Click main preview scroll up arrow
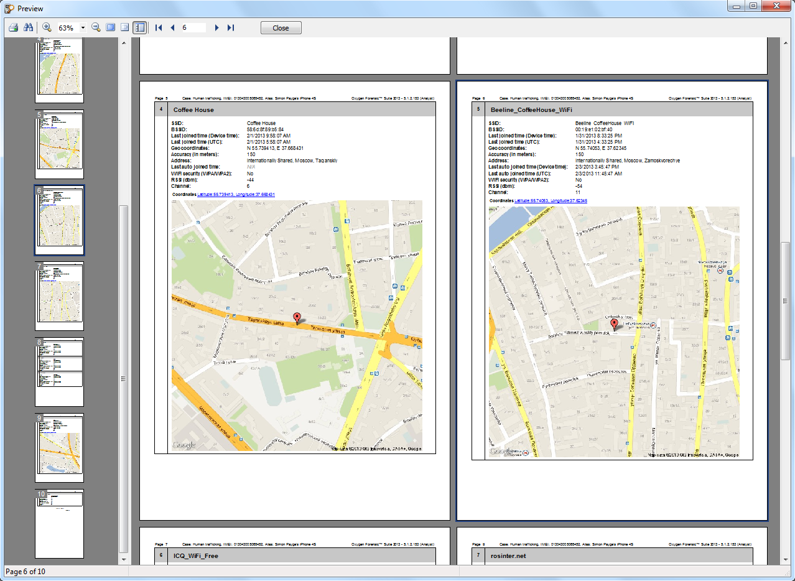 [x=786, y=44]
